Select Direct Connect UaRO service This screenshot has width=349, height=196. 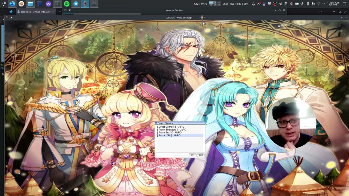[x=180, y=127]
